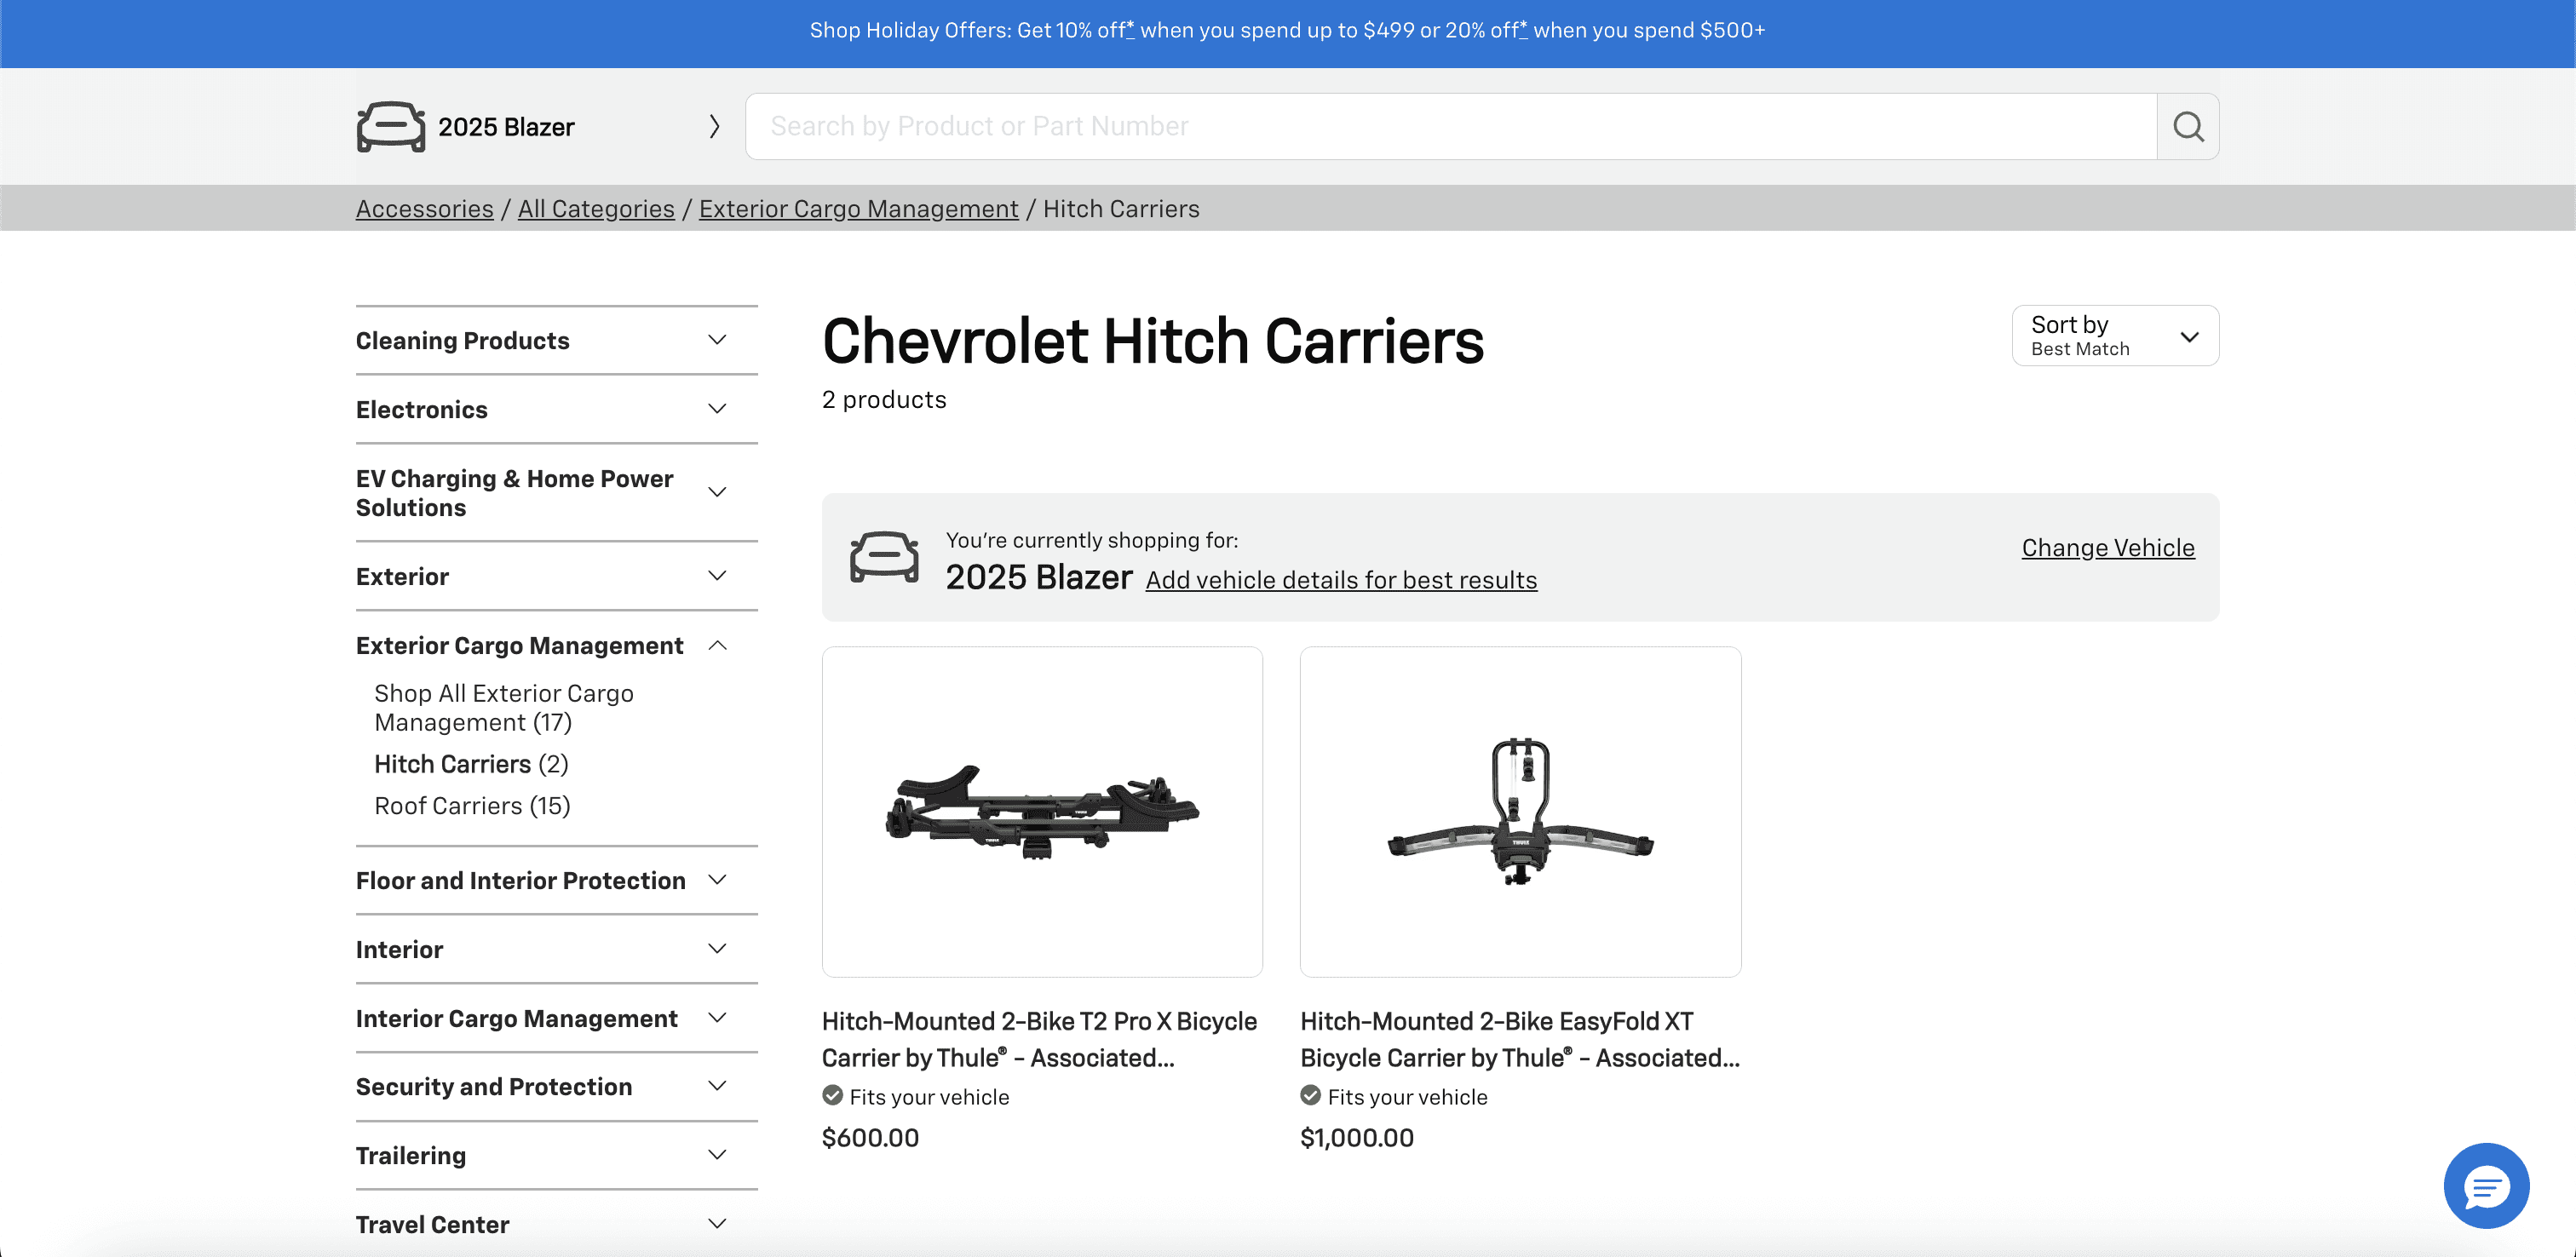Select Shop All Exterior Cargo Management (17)
The height and width of the screenshot is (1257, 2576).
pyautogui.click(x=503, y=708)
